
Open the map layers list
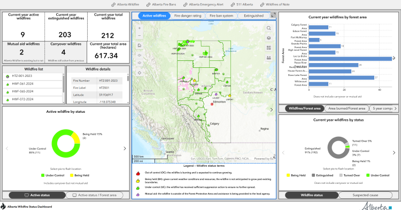point(269,38)
